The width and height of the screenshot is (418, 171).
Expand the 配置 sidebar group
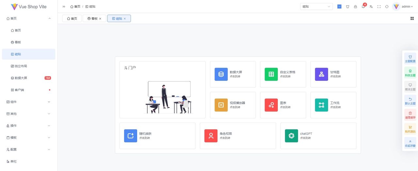click(x=29, y=150)
